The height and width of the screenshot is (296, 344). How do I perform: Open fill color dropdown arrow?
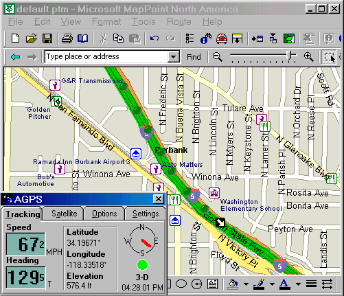pos(246,284)
